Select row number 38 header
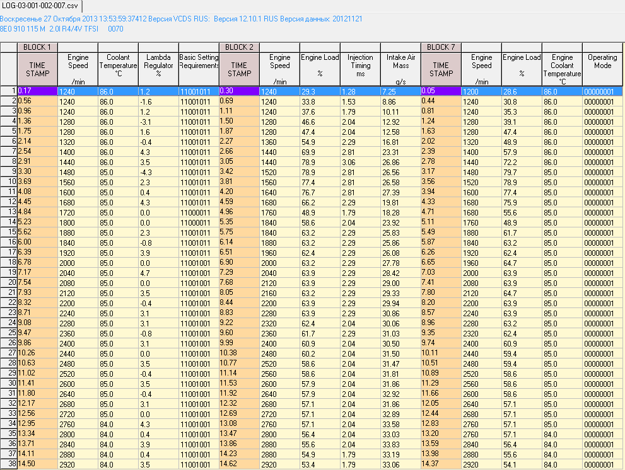Viewport: 625px width, 470px height. pos(9,464)
